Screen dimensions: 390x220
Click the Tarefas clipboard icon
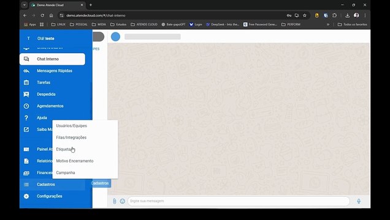click(x=26, y=82)
